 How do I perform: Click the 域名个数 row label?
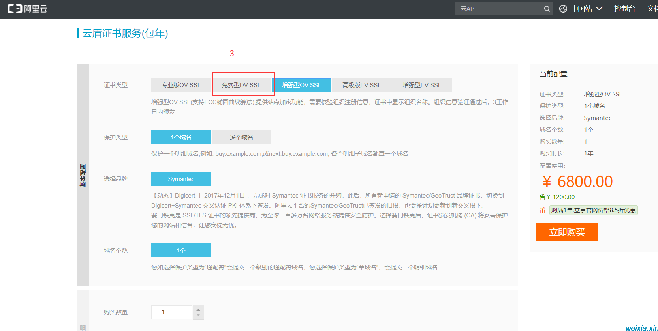pos(116,250)
